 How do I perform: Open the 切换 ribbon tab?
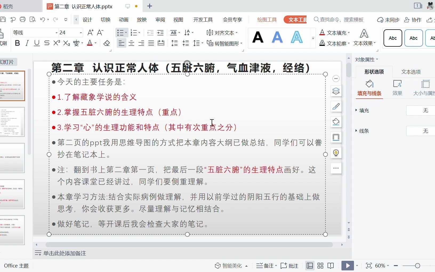(106, 20)
